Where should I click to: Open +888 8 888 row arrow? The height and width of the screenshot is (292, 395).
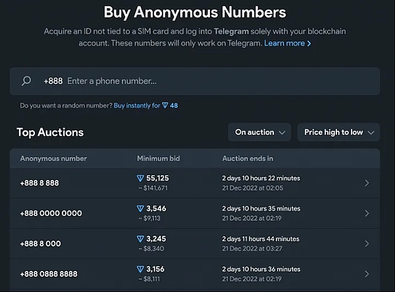[367, 183]
